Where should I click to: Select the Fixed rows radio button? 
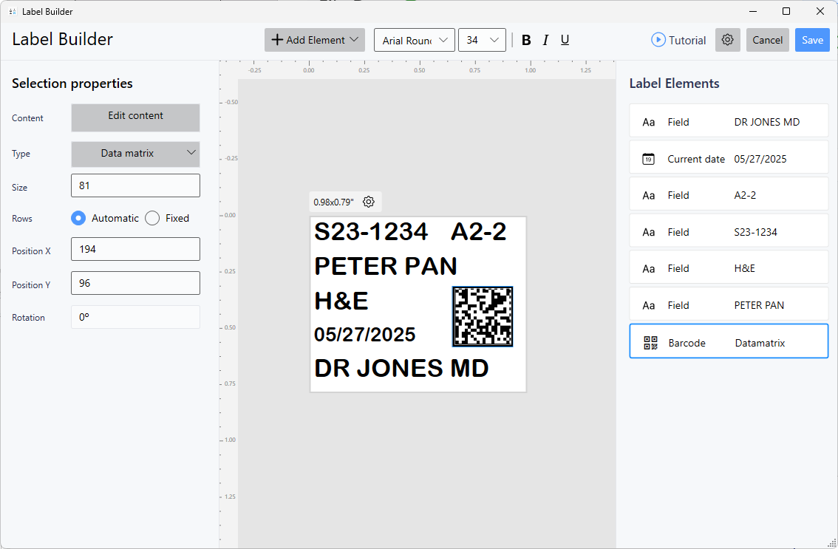[152, 218]
